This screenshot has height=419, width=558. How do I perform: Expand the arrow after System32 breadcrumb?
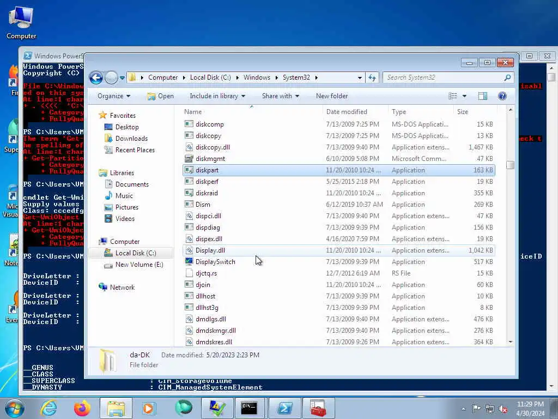pos(316,77)
